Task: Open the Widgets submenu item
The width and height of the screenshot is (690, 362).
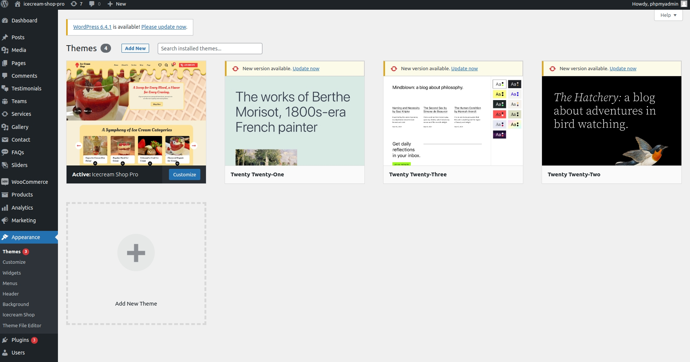Action: point(12,273)
